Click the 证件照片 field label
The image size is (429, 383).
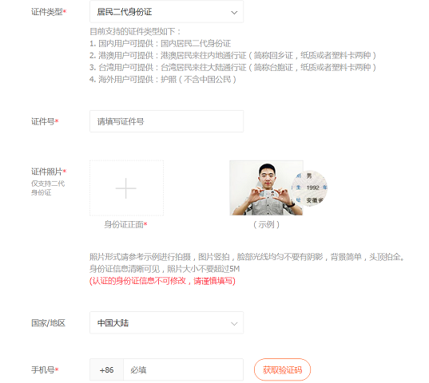click(x=49, y=172)
